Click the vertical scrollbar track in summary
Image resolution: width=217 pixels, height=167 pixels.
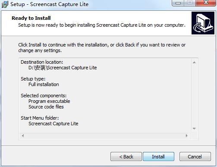click(194, 96)
